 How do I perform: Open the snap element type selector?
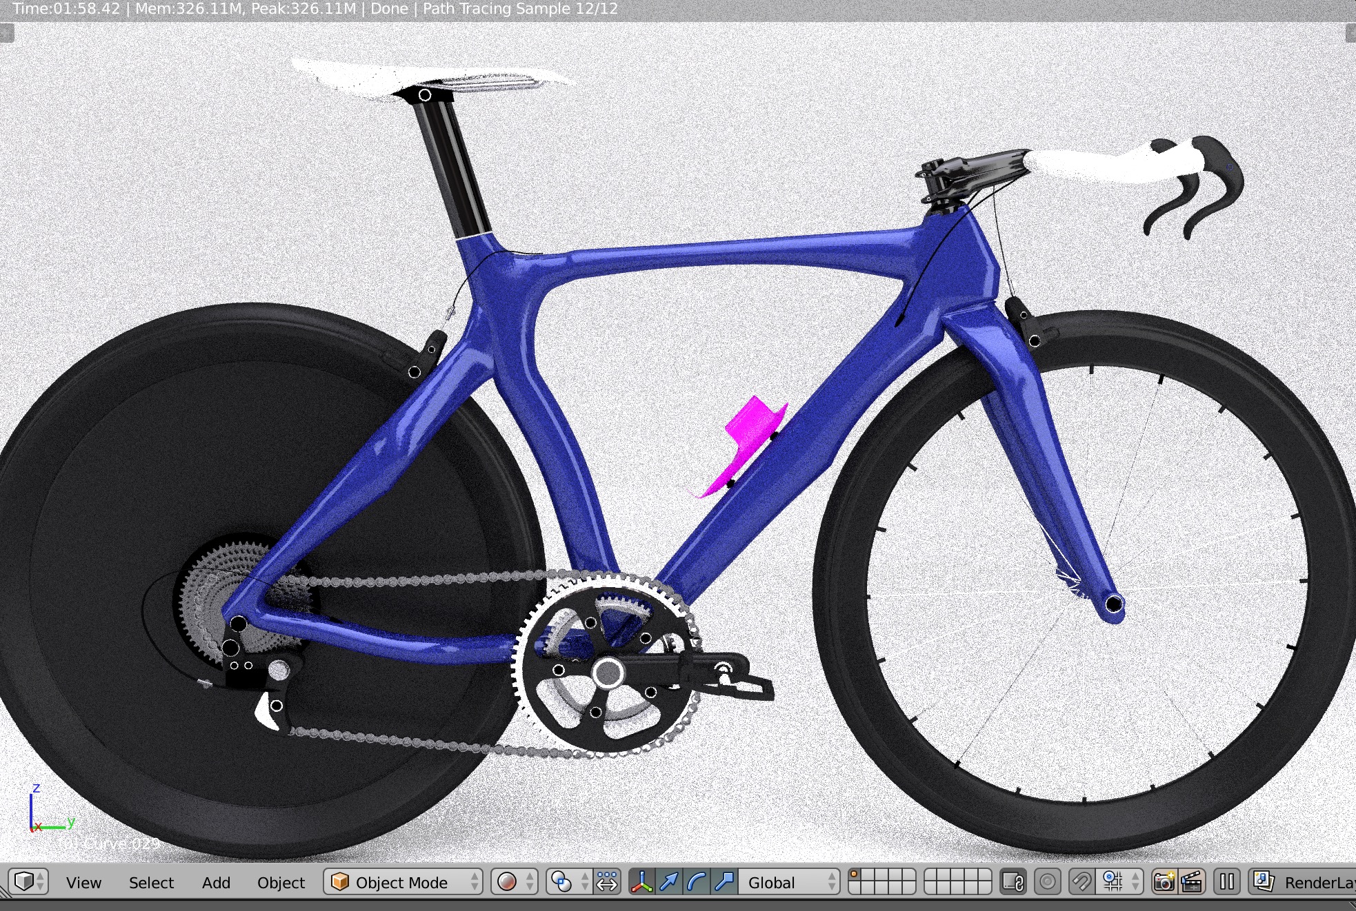click(1119, 882)
